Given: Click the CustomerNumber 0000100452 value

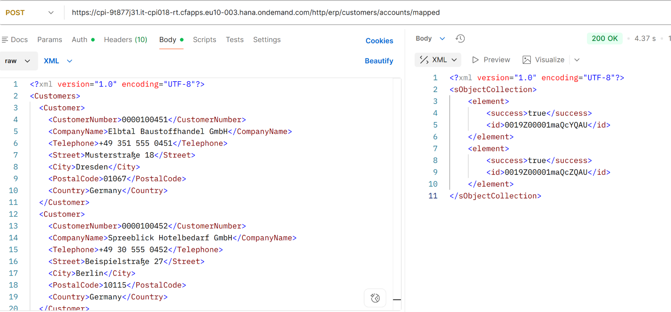Looking at the screenshot, I should coord(145,226).
